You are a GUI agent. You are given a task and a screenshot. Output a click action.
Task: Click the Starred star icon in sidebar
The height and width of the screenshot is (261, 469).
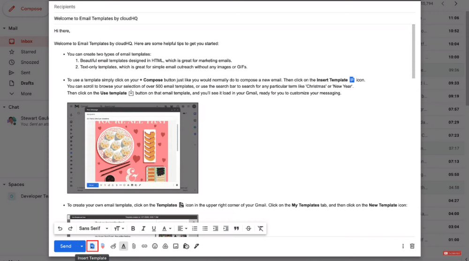pyautogui.click(x=12, y=52)
